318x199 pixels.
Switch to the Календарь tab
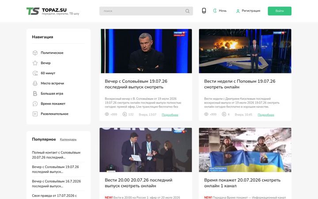click(68, 139)
